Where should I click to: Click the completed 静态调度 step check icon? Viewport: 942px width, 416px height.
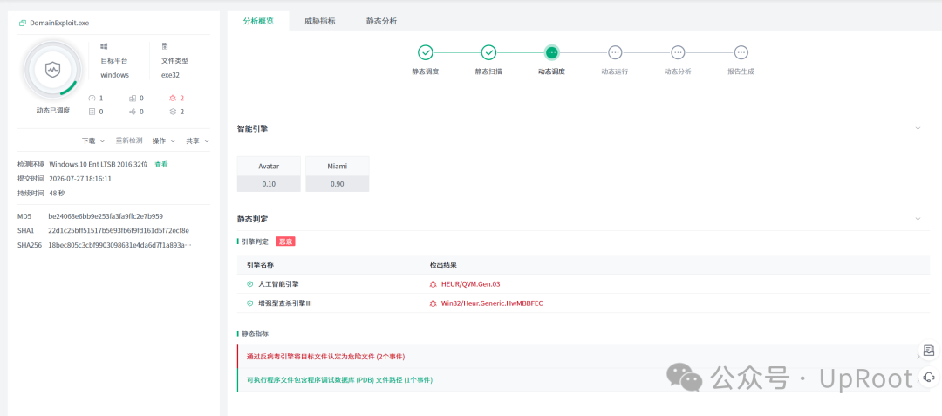(x=426, y=53)
